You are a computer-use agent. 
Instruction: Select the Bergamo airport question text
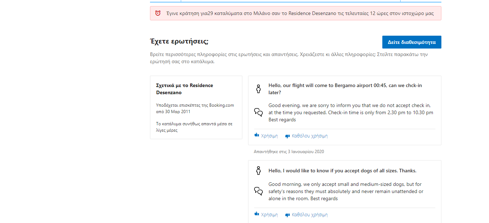pyautogui.click(x=345, y=89)
